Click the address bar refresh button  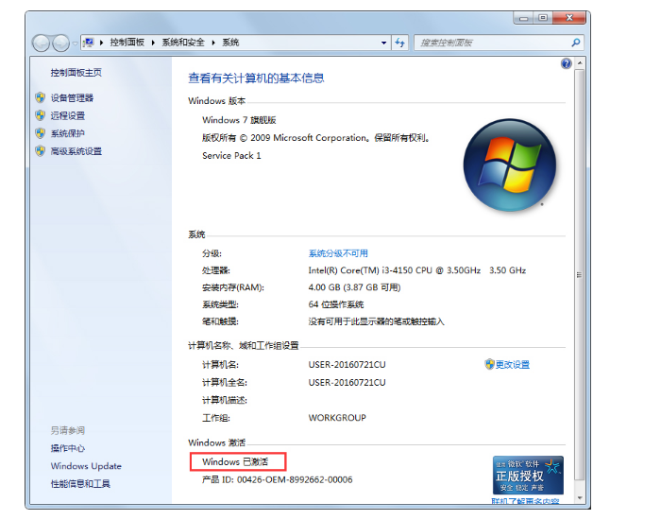pyautogui.click(x=399, y=43)
